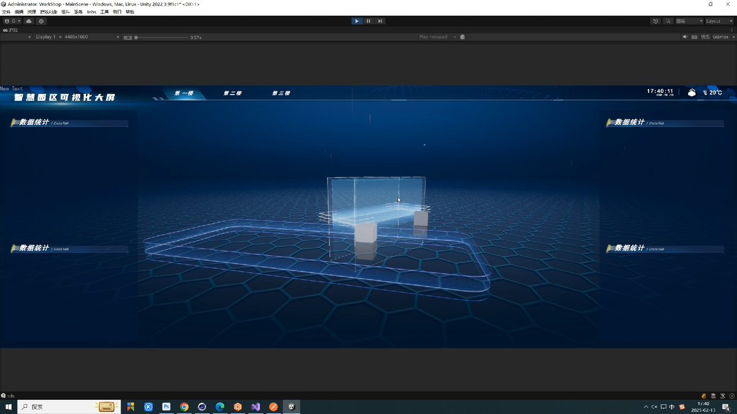Open the Component menu (组件)
Viewport: 737px width, 414px height.
point(66,12)
